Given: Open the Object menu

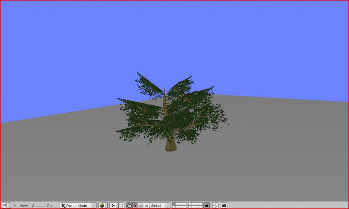Looking at the screenshot, I should (52, 205).
